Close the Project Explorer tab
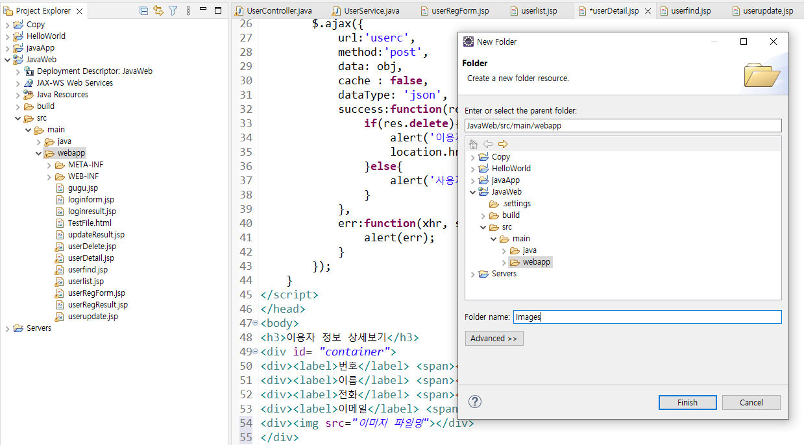The width and height of the screenshot is (804, 445). coord(79,11)
